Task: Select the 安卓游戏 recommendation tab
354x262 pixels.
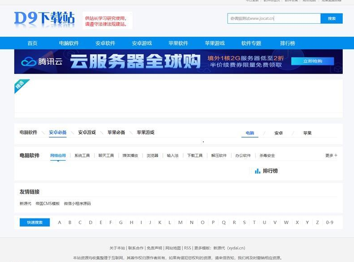Action: click(x=87, y=132)
